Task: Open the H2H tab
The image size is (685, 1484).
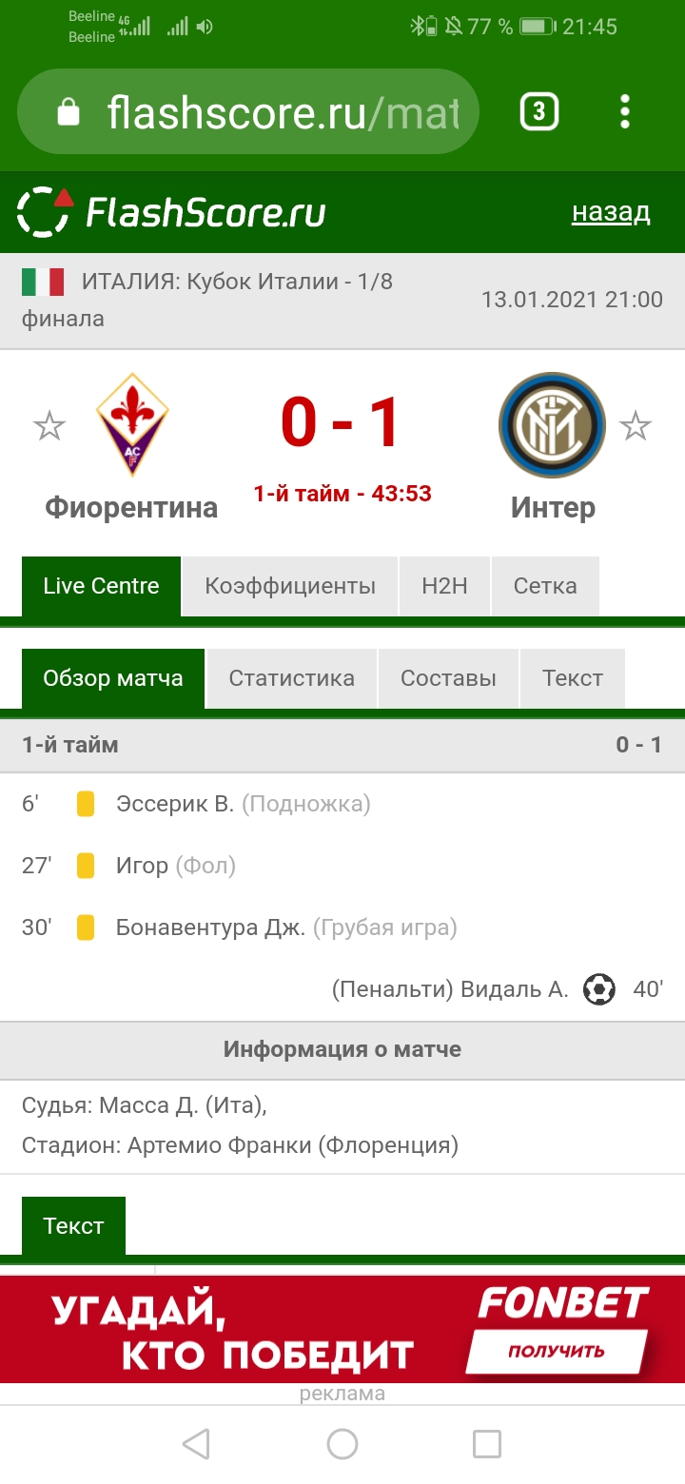Action: [x=444, y=586]
